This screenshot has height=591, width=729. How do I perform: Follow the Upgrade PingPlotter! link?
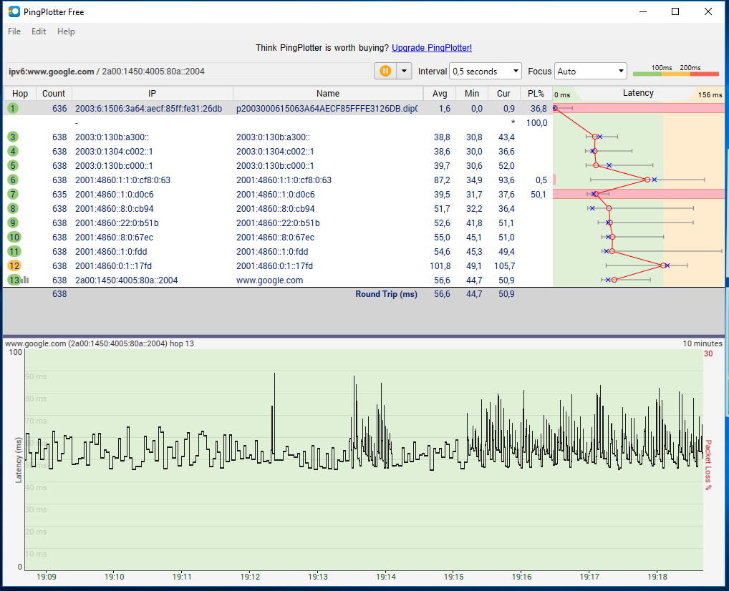[431, 48]
